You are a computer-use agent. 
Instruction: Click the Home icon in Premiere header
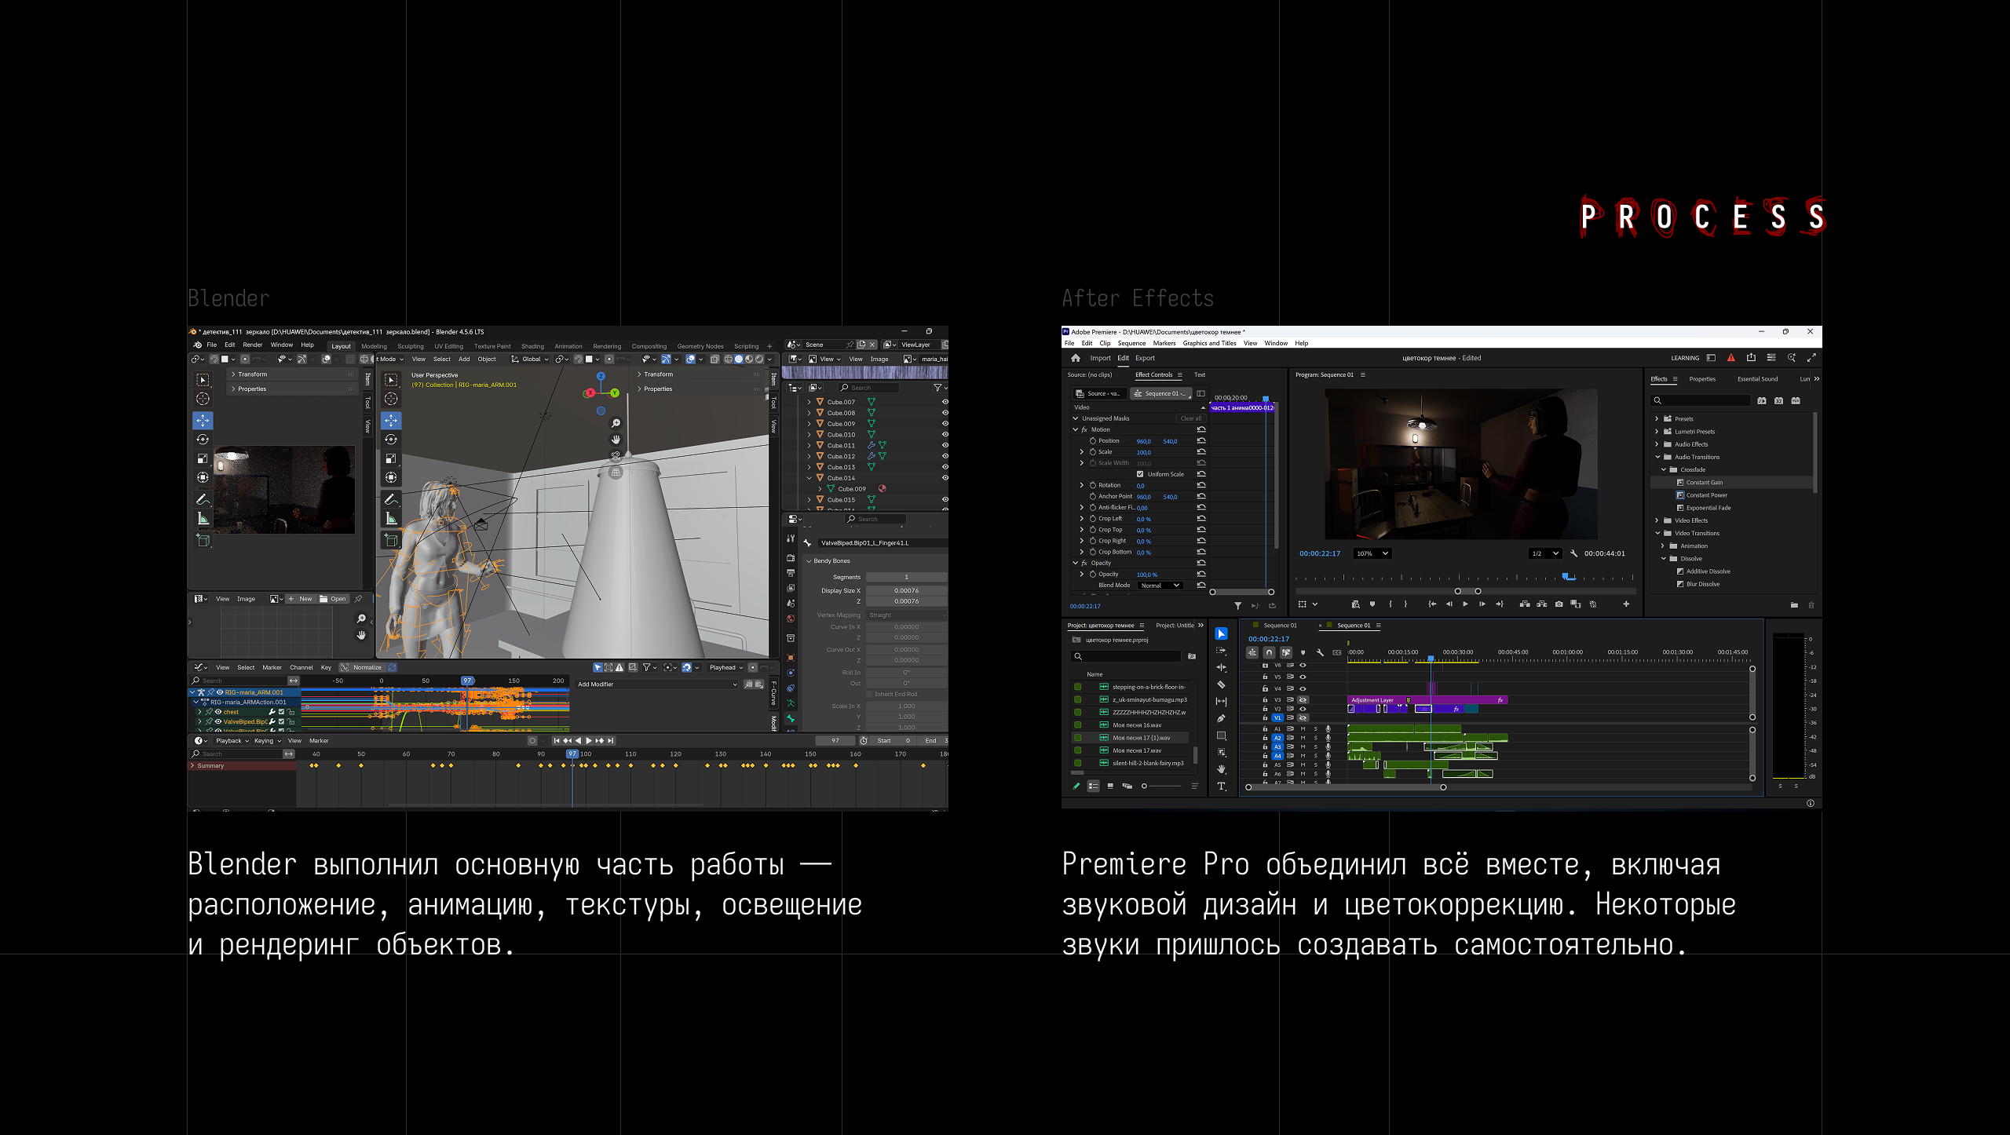click(x=1076, y=358)
